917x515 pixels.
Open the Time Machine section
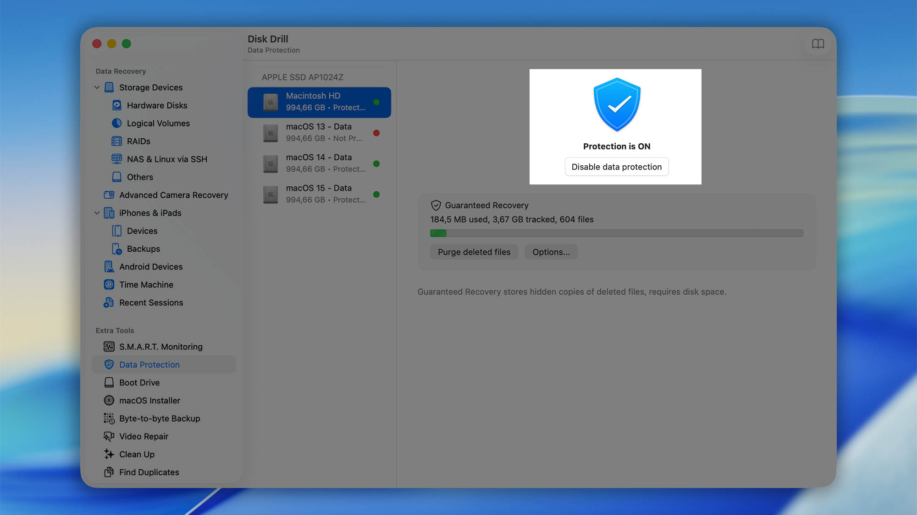(164, 285)
